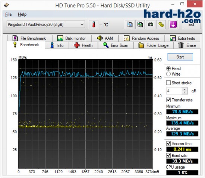Minimize the HD Tune Pro window
The width and height of the screenshot is (205, 178).
click(x=173, y=4)
